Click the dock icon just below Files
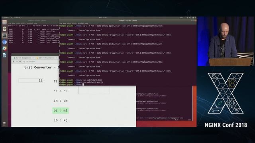Screen dimensions: 255x143 (x=4, y=29)
